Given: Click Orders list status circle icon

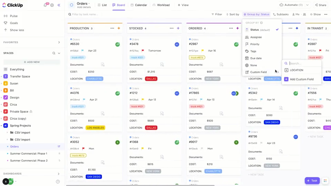Looking at the screenshot, I should tap(72, 5).
